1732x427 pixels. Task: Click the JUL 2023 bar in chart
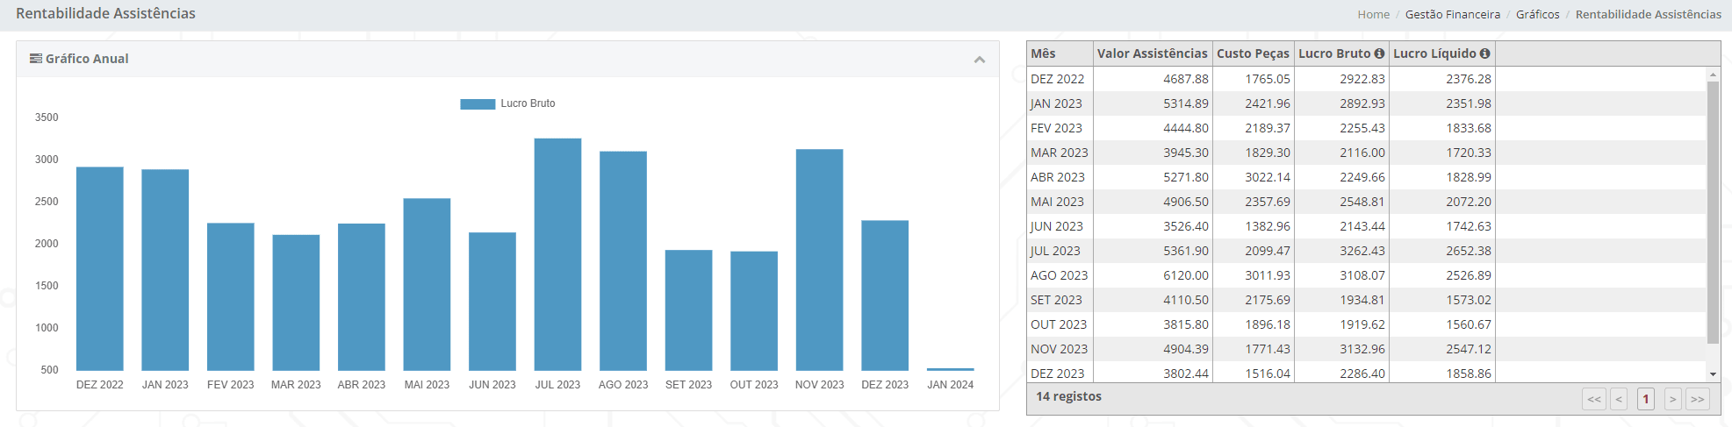coord(557,254)
